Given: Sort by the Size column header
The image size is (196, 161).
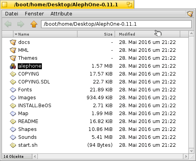Looking at the screenshot, I should [x=96, y=34].
